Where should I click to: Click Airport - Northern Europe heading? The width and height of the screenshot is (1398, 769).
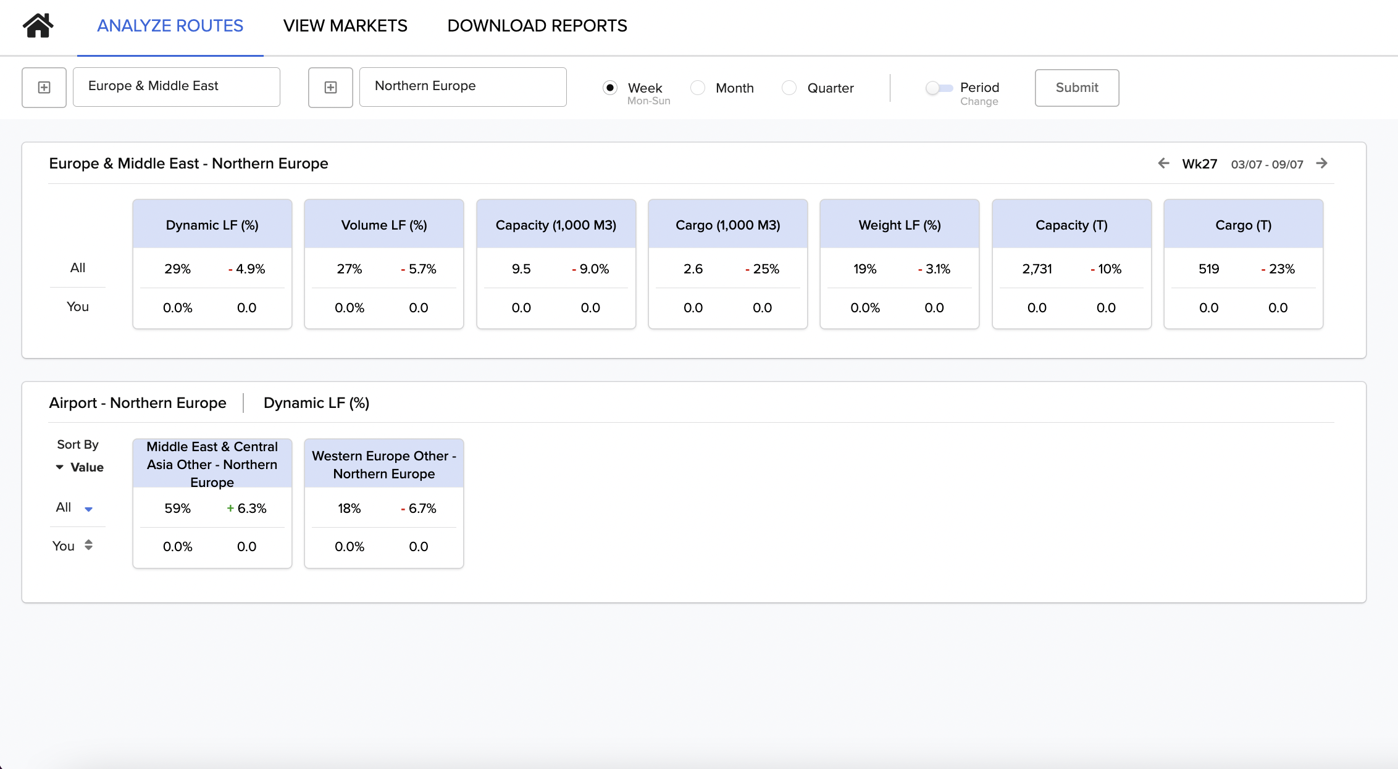pos(138,403)
